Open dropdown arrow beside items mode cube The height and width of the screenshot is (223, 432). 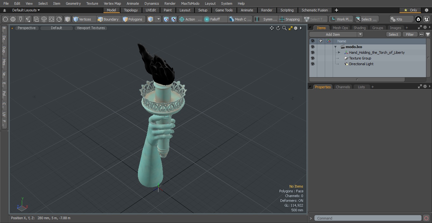(158, 19)
